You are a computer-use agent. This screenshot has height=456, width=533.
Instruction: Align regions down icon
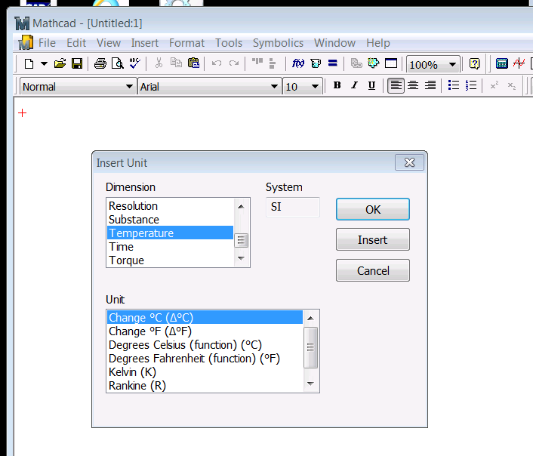273,63
